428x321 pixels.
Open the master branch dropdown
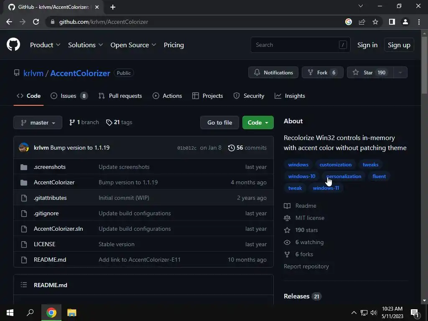(x=38, y=122)
